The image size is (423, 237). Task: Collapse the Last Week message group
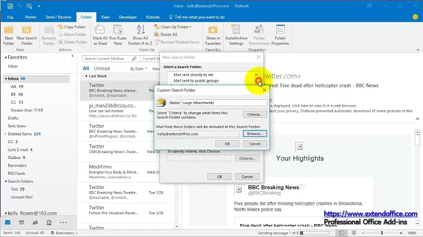[x=86, y=76]
